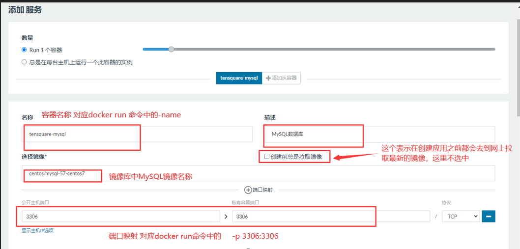Select 总是在每台主机上运行一个此容器的实例 radio option
Screen dimensions: 520x249
click(24, 62)
